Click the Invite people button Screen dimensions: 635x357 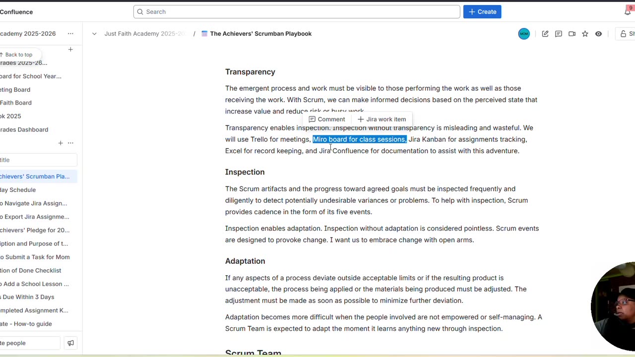click(x=30, y=343)
